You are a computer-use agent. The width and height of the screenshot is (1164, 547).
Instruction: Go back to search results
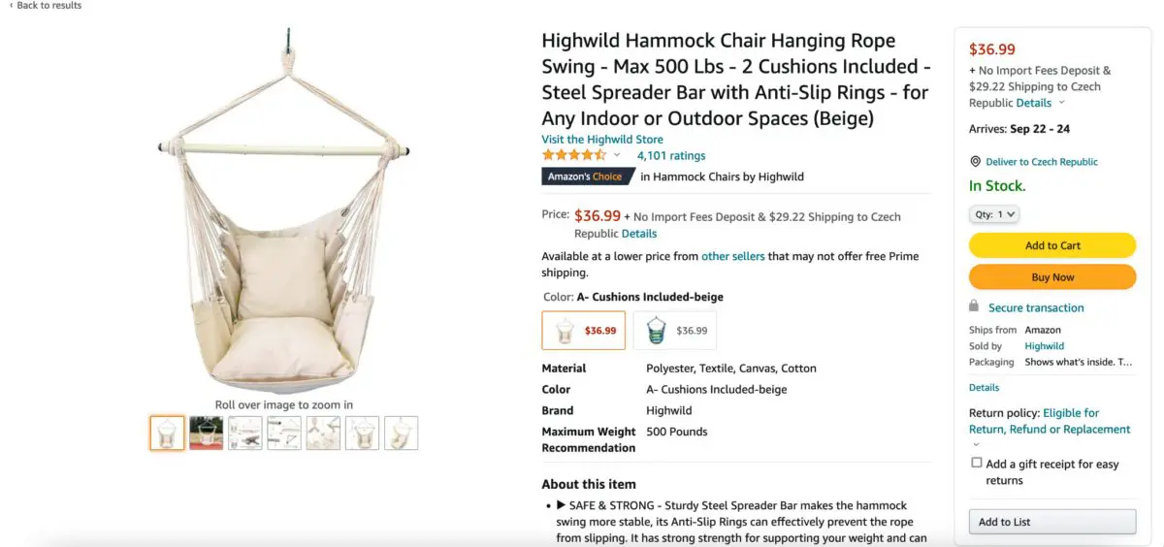(46, 6)
